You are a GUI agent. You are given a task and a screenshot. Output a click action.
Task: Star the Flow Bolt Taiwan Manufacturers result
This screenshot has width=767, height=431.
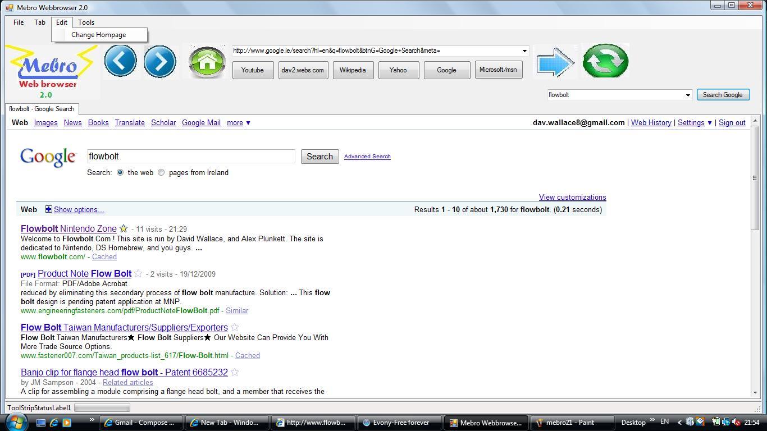235,327
